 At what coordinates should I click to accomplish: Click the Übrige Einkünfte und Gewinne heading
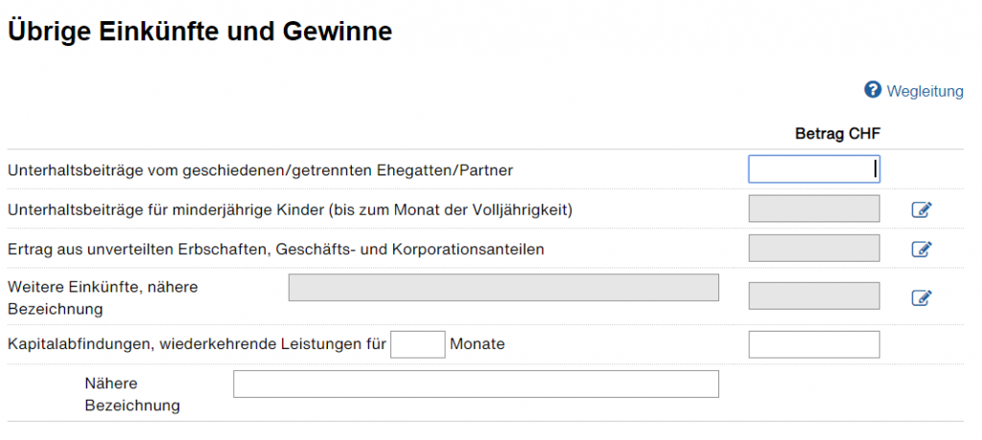point(199,32)
